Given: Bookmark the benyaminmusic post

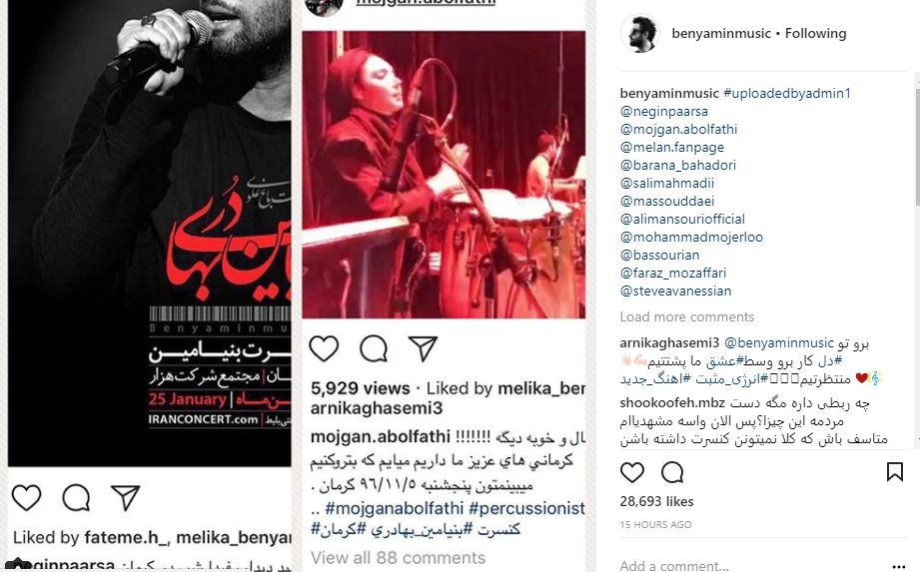Looking at the screenshot, I should pos(895,472).
